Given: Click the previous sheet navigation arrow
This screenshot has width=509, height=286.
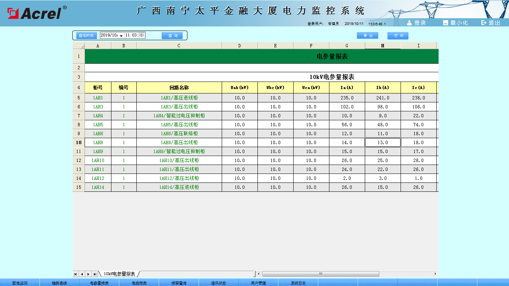Looking at the screenshot, I should [82, 274].
